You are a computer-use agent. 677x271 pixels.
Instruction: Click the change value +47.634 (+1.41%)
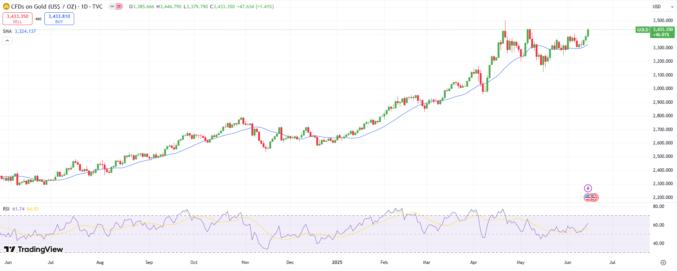coord(255,7)
